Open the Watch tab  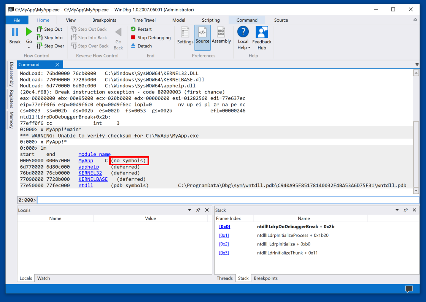tap(43, 278)
